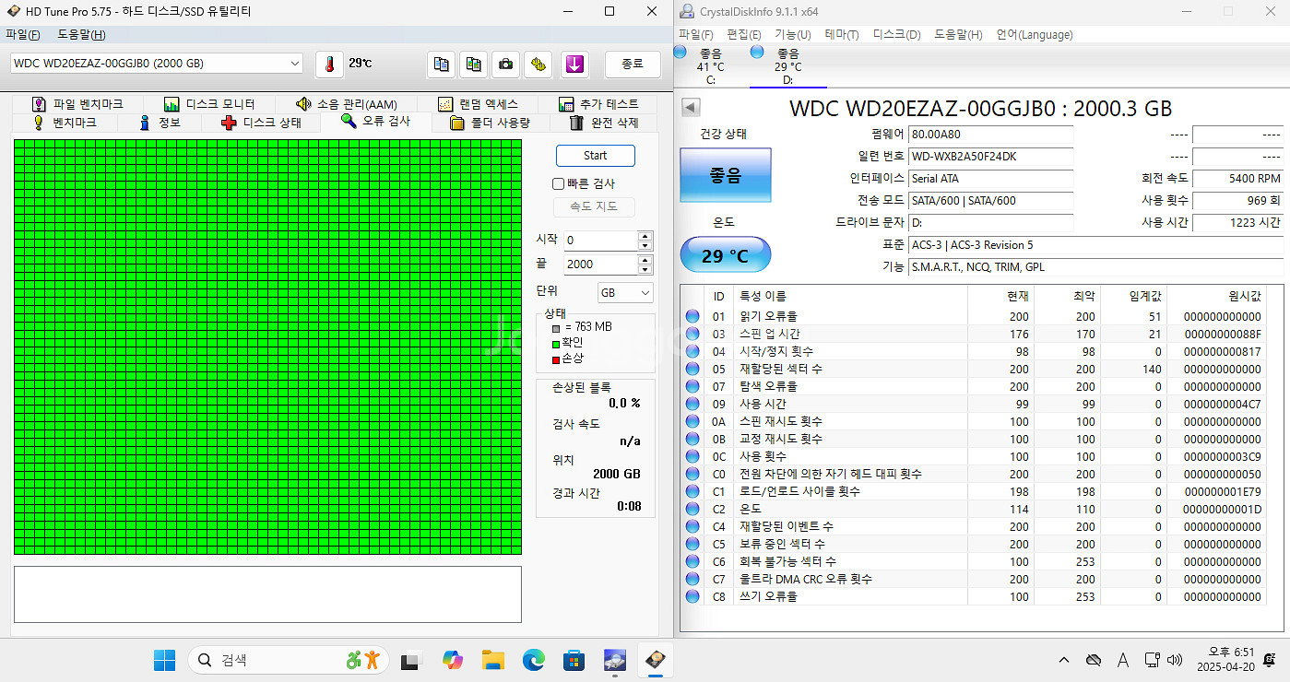Click the first copy-to-clipboard icon in HD Tune toolbar
The width and height of the screenshot is (1290, 682).
(442, 64)
